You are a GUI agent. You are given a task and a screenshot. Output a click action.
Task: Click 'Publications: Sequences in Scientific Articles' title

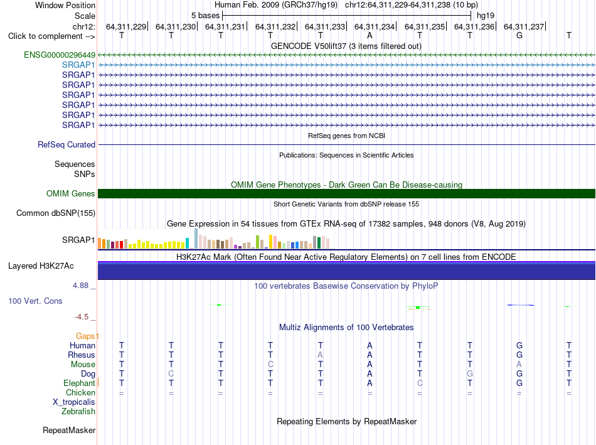click(x=346, y=155)
